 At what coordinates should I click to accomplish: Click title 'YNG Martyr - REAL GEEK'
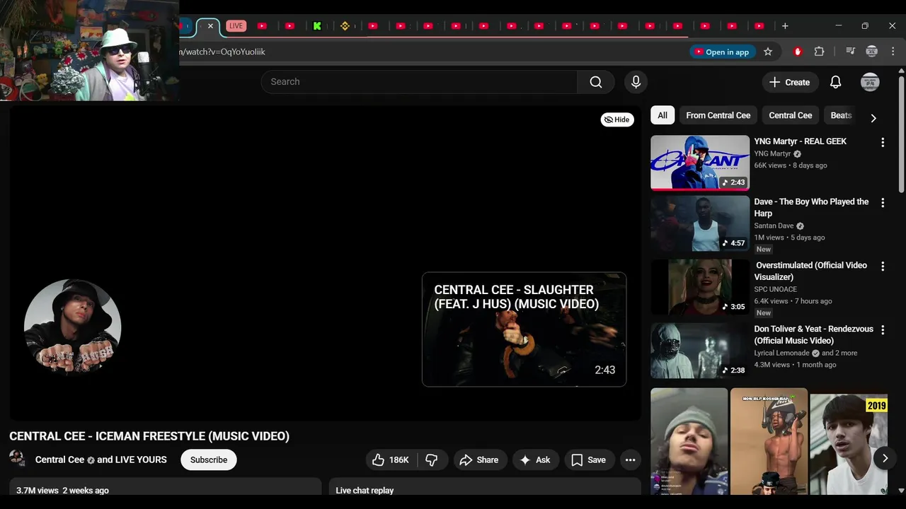tap(800, 141)
